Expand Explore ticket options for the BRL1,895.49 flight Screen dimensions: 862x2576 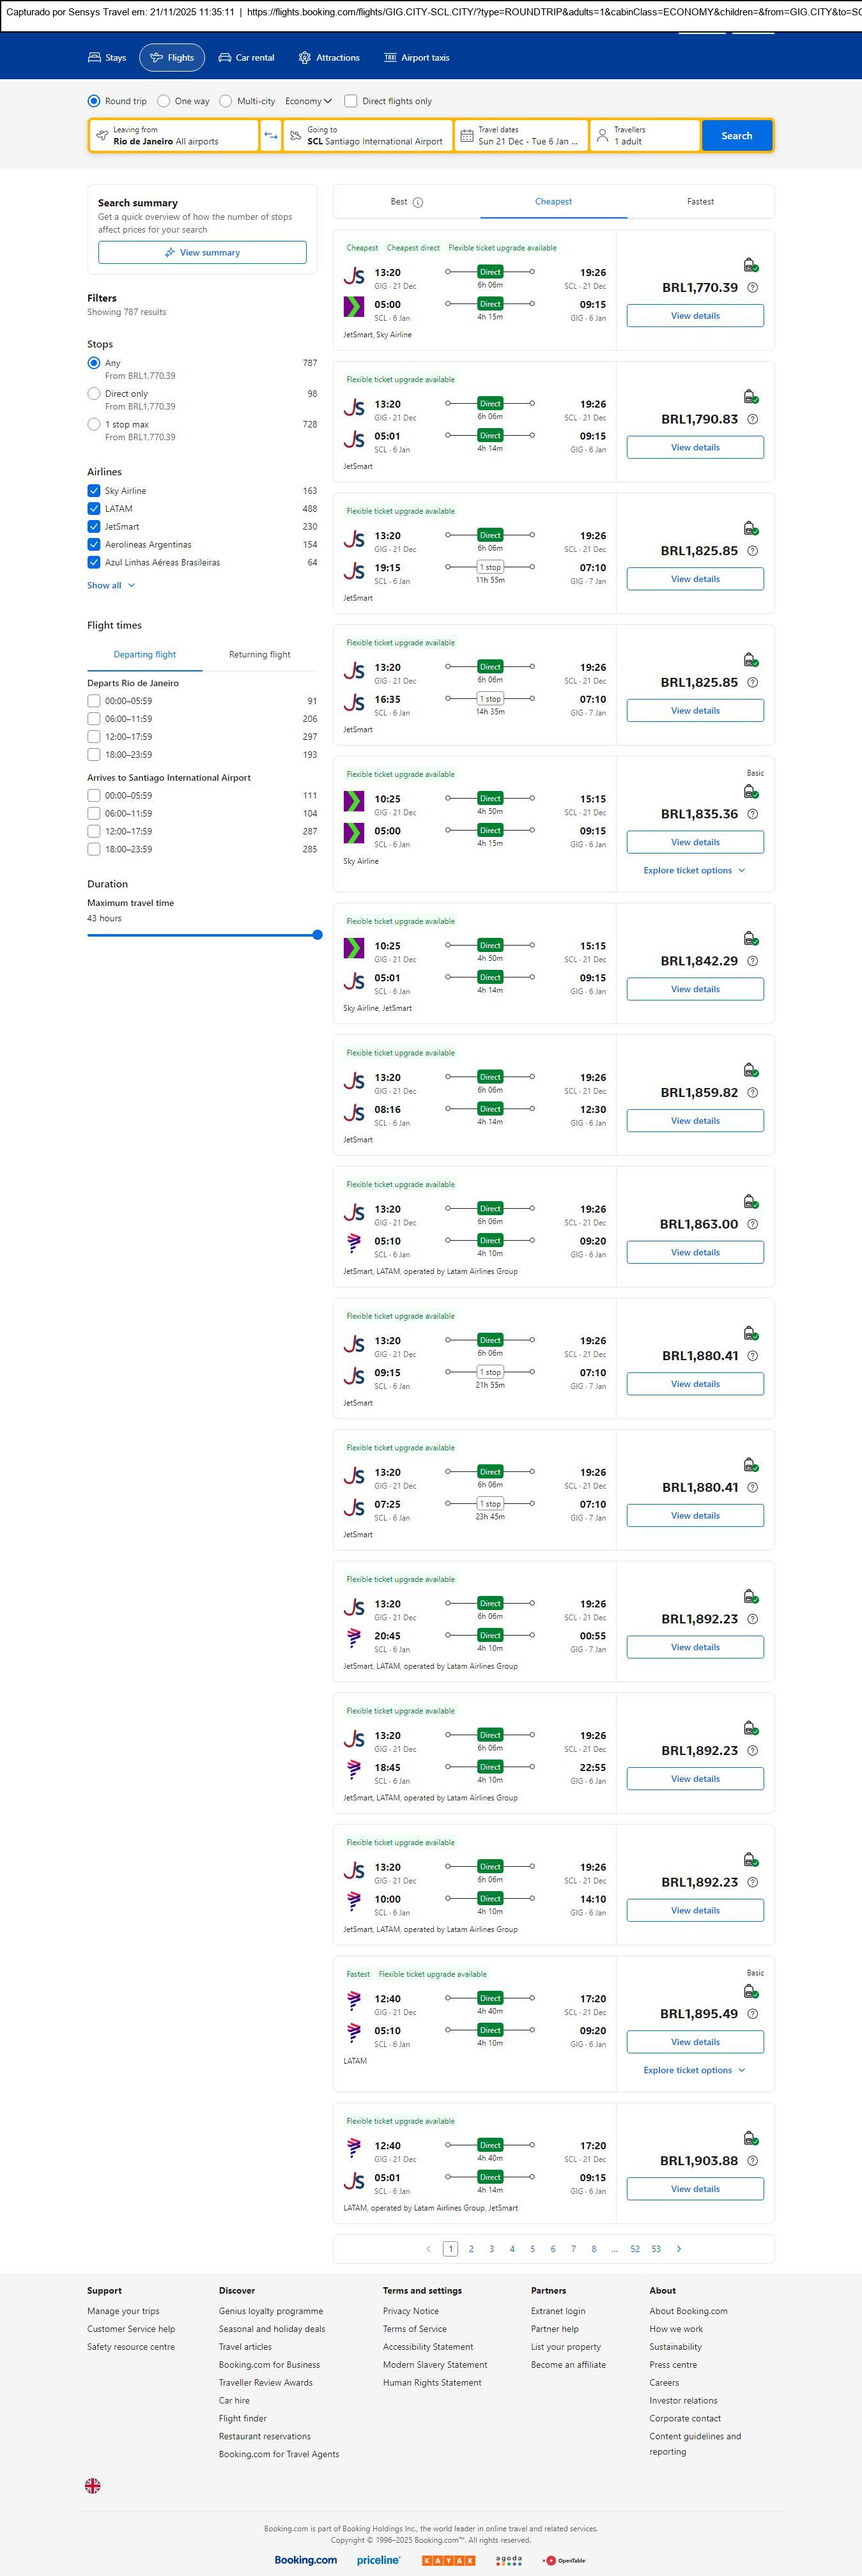[694, 2070]
